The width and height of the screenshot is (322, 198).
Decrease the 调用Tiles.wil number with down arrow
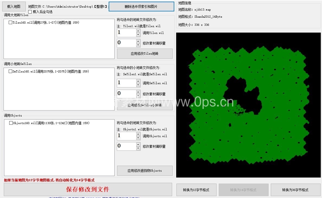tap(138, 35)
